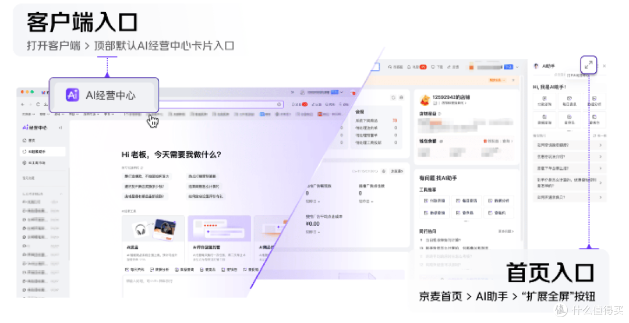Close the AI助手 side panel
This screenshot has height=323, width=629.
click(x=604, y=66)
